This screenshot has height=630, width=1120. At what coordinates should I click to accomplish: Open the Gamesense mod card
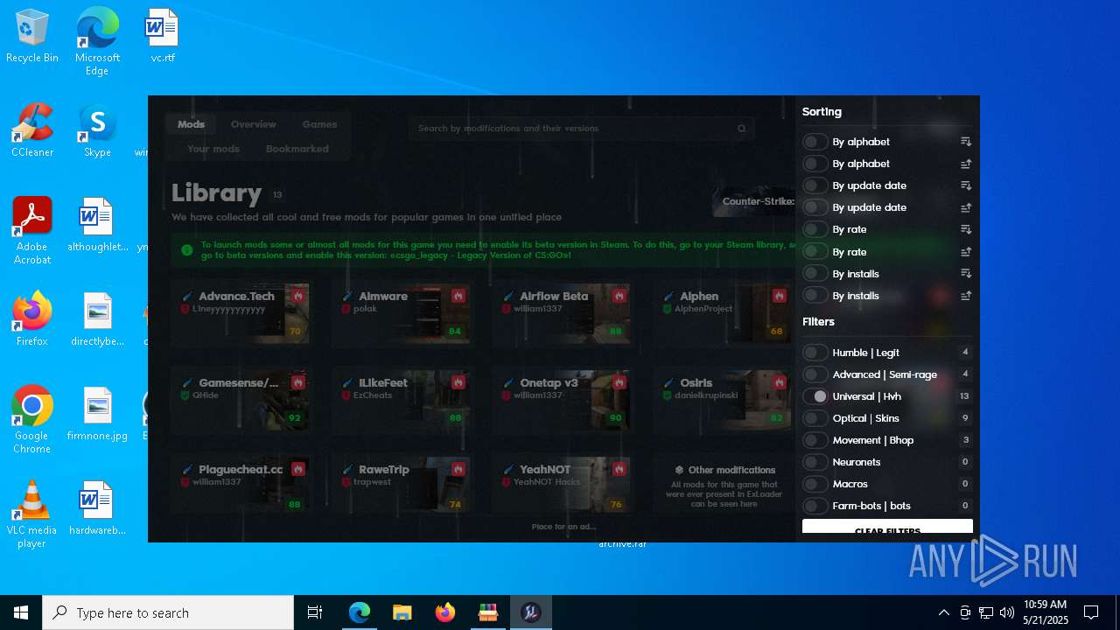[x=241, y=401]
